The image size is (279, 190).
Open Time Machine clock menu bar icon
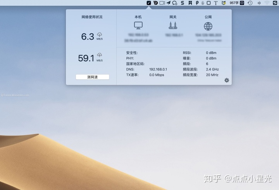click(250, 3)
